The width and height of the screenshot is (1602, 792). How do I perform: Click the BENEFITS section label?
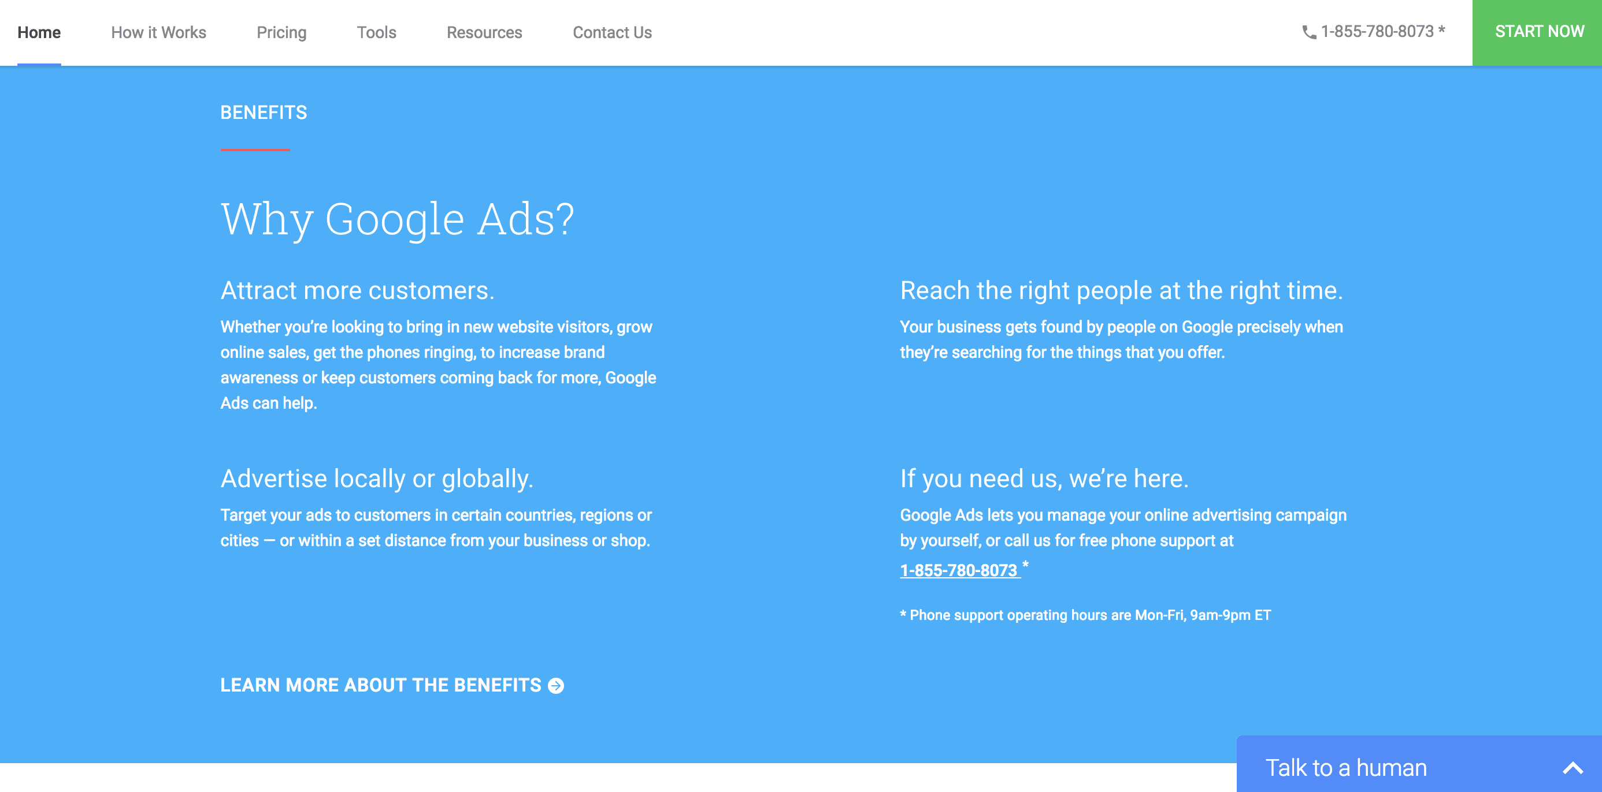pos(264,113)
